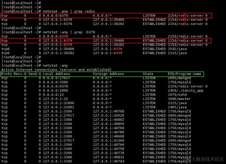Click ESTABLISHED state in the 2542/java row

(x=154, y=49)
